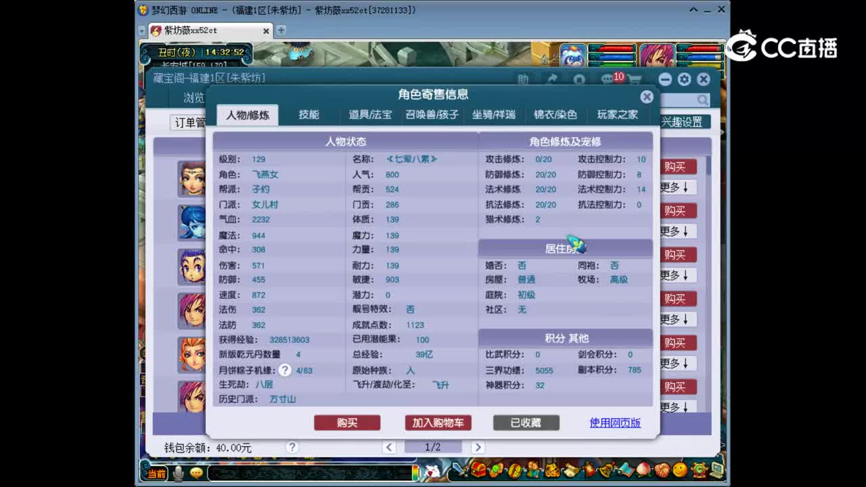Click the two-people team icon in toolbar

[x=532, y=469]
